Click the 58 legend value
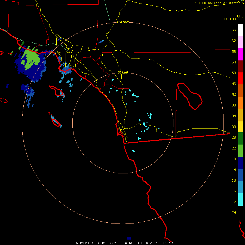 [234, 51]
